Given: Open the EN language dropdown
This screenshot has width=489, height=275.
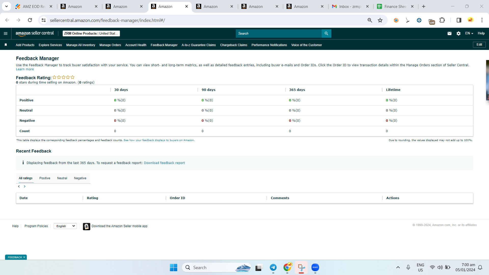Looking at the screenshot, I should 469,33.
